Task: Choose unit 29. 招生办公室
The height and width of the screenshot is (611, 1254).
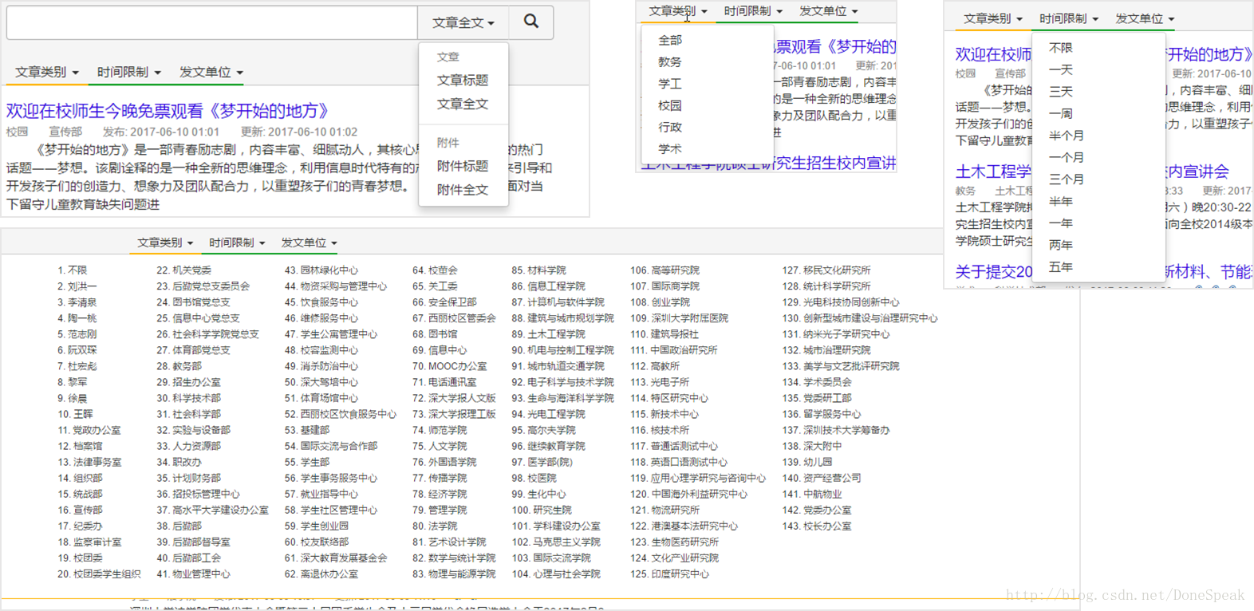Action: tap(189, 382)
